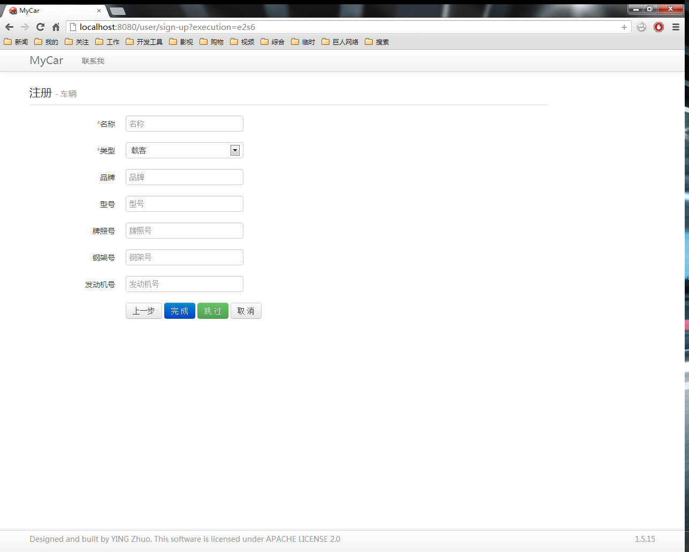Click the 品牌 field label
Viewport: 689px width, 552px height.
point(108,178)
